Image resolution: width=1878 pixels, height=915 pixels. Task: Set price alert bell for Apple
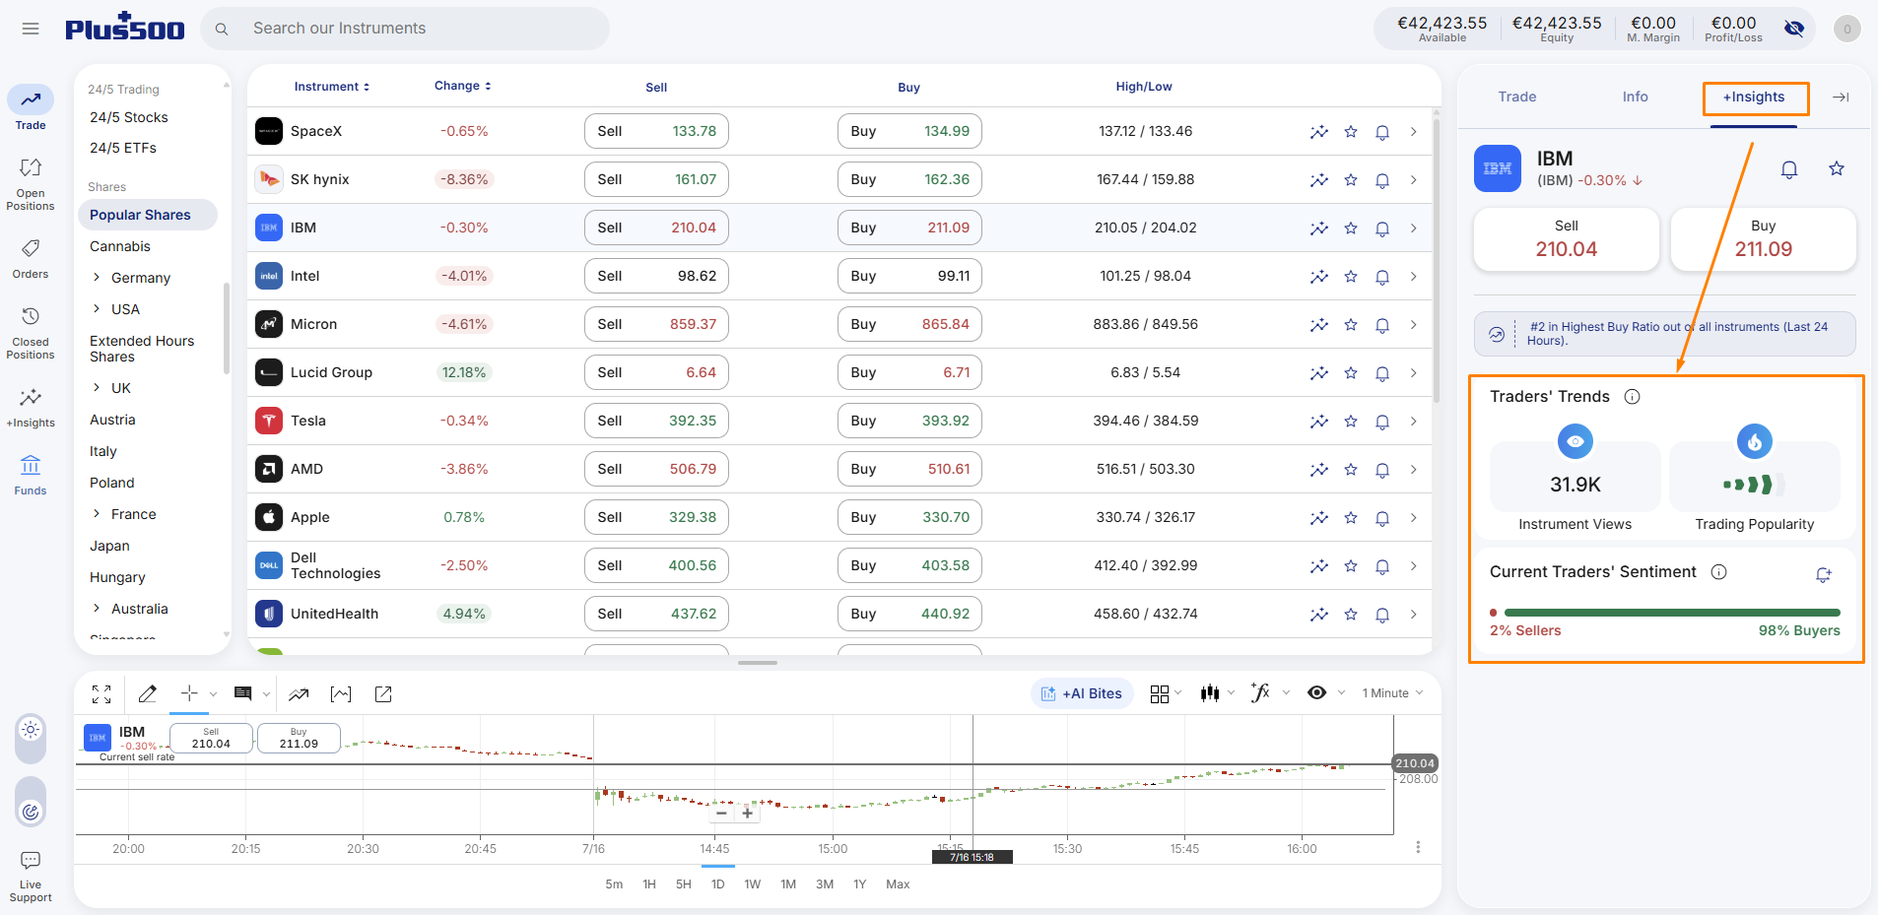point(1382,518)
